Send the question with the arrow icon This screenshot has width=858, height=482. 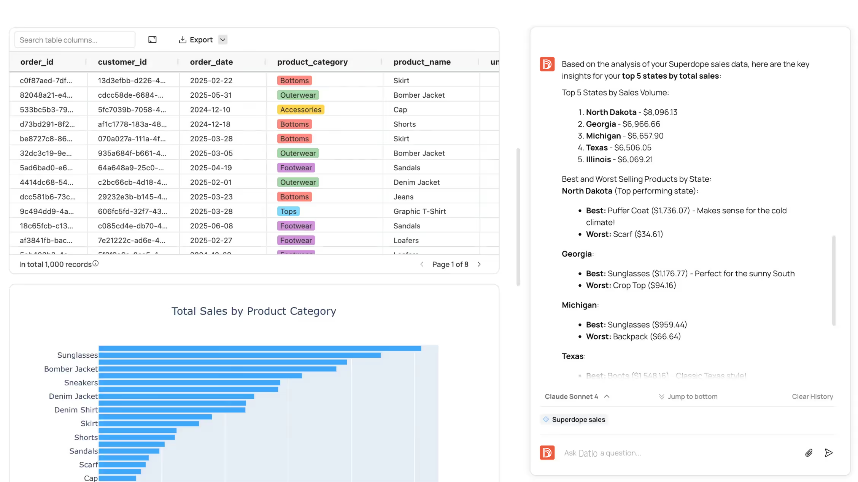[829, 453]
